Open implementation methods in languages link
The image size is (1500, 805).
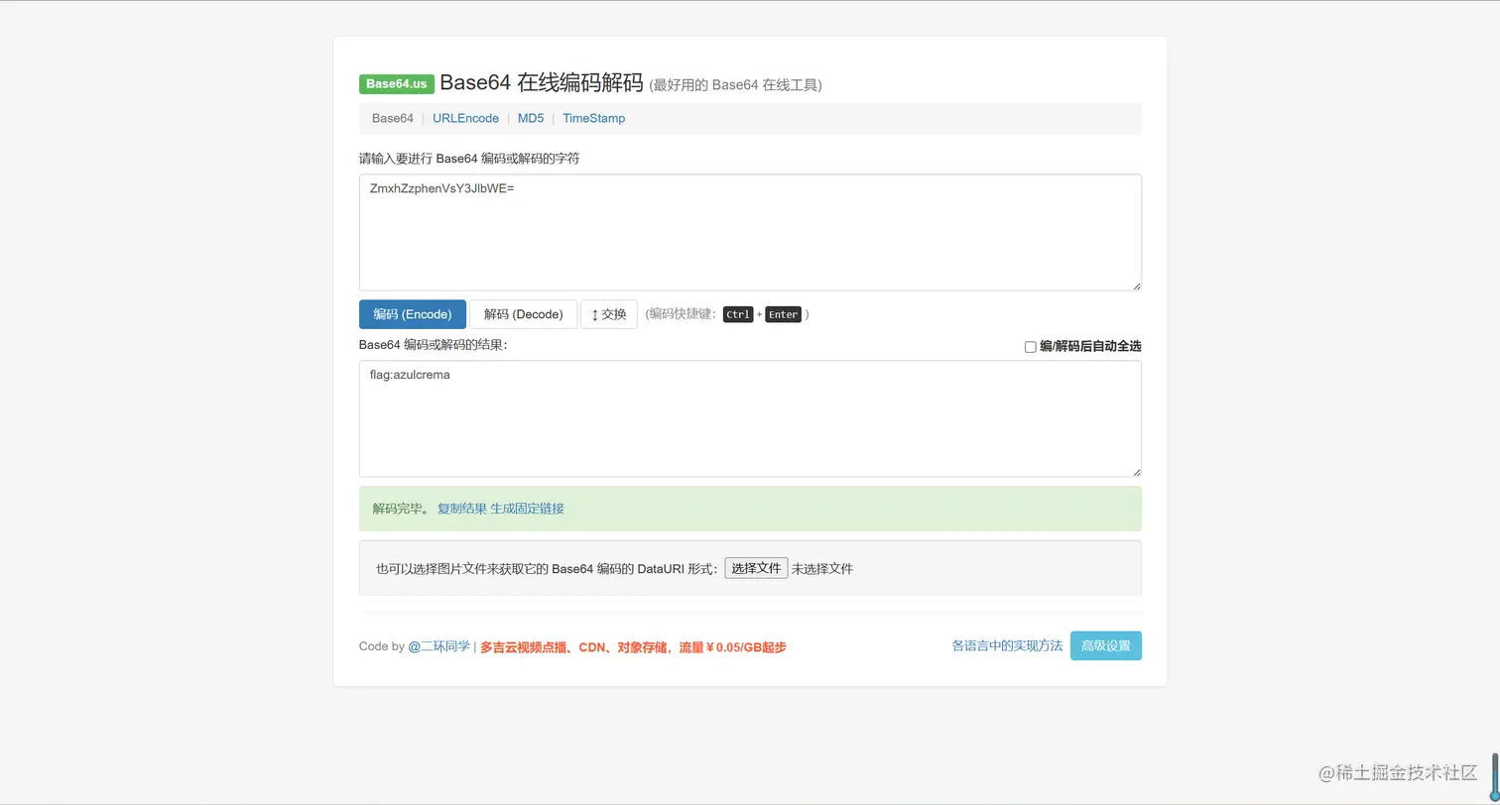pyautogui.click(x=1007, y=645)
